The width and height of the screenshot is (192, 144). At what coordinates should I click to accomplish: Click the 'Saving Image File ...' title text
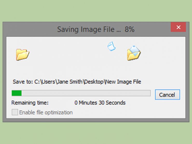coord(89,29)
